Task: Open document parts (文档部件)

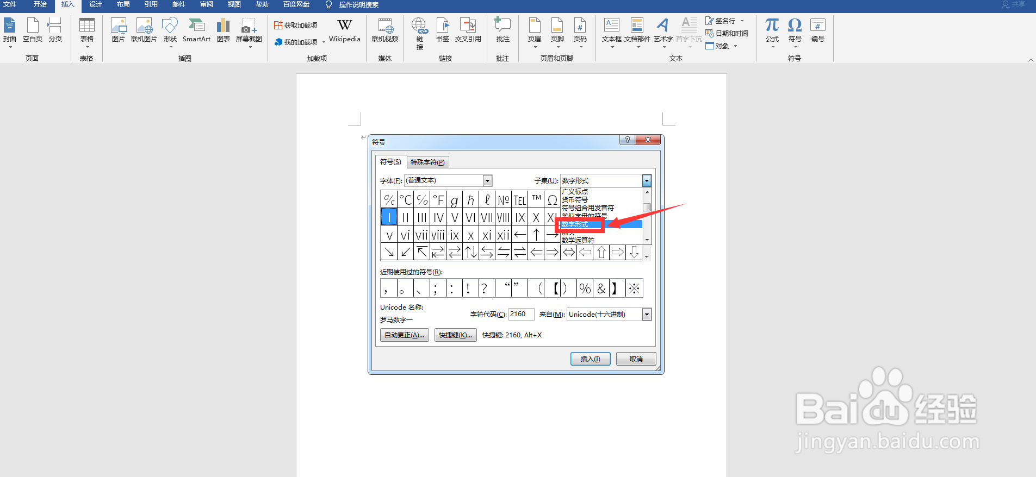Action: (637, 32)
